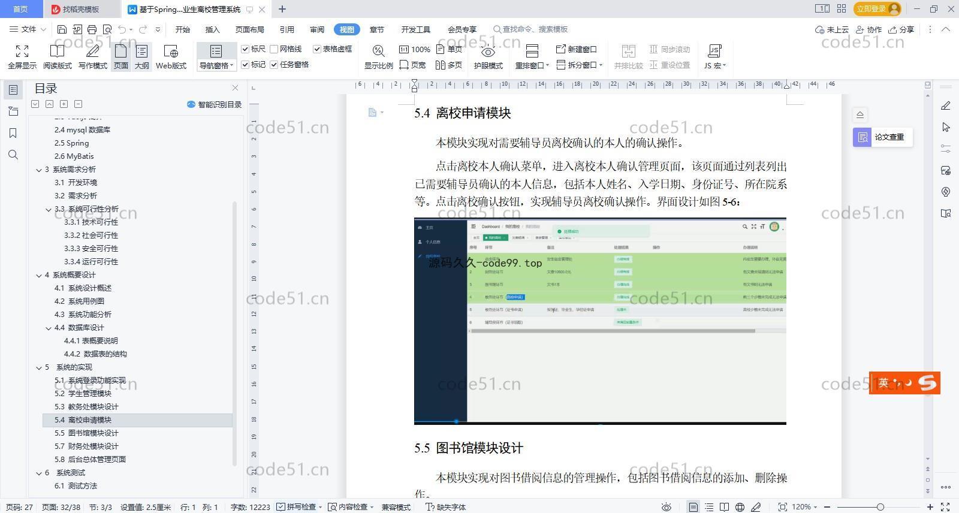Open JS macro dropdown
The image size is (959, 513).
714,66
